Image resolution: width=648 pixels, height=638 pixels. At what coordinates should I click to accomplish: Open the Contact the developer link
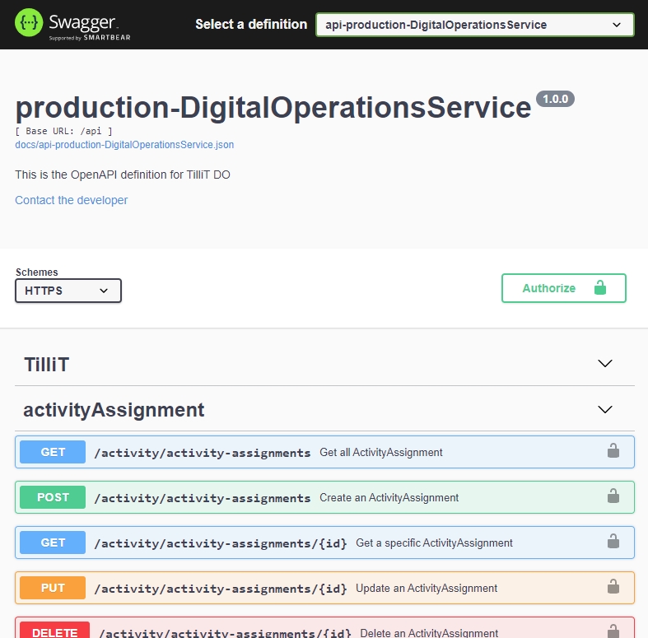[x=72, y=200]
